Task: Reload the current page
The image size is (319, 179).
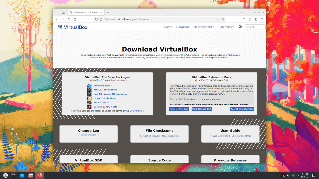Action: click(69, 19)
